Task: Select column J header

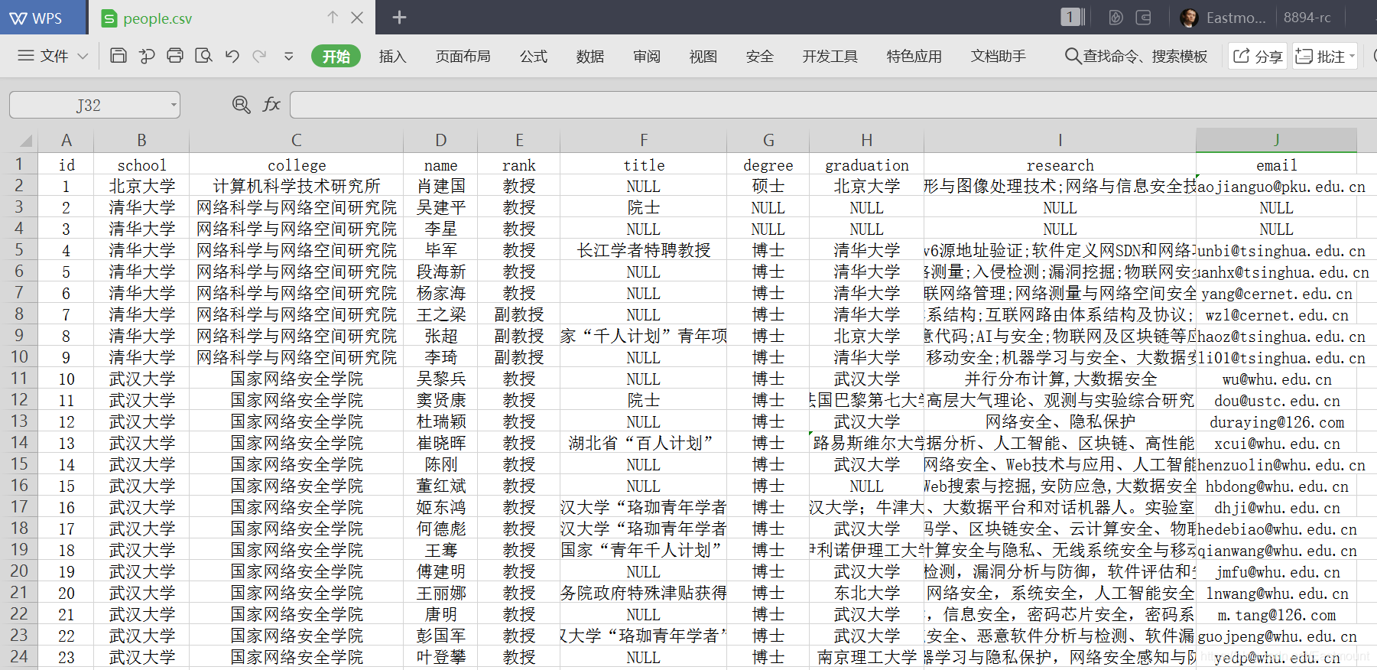Action: pos(1276,140)
